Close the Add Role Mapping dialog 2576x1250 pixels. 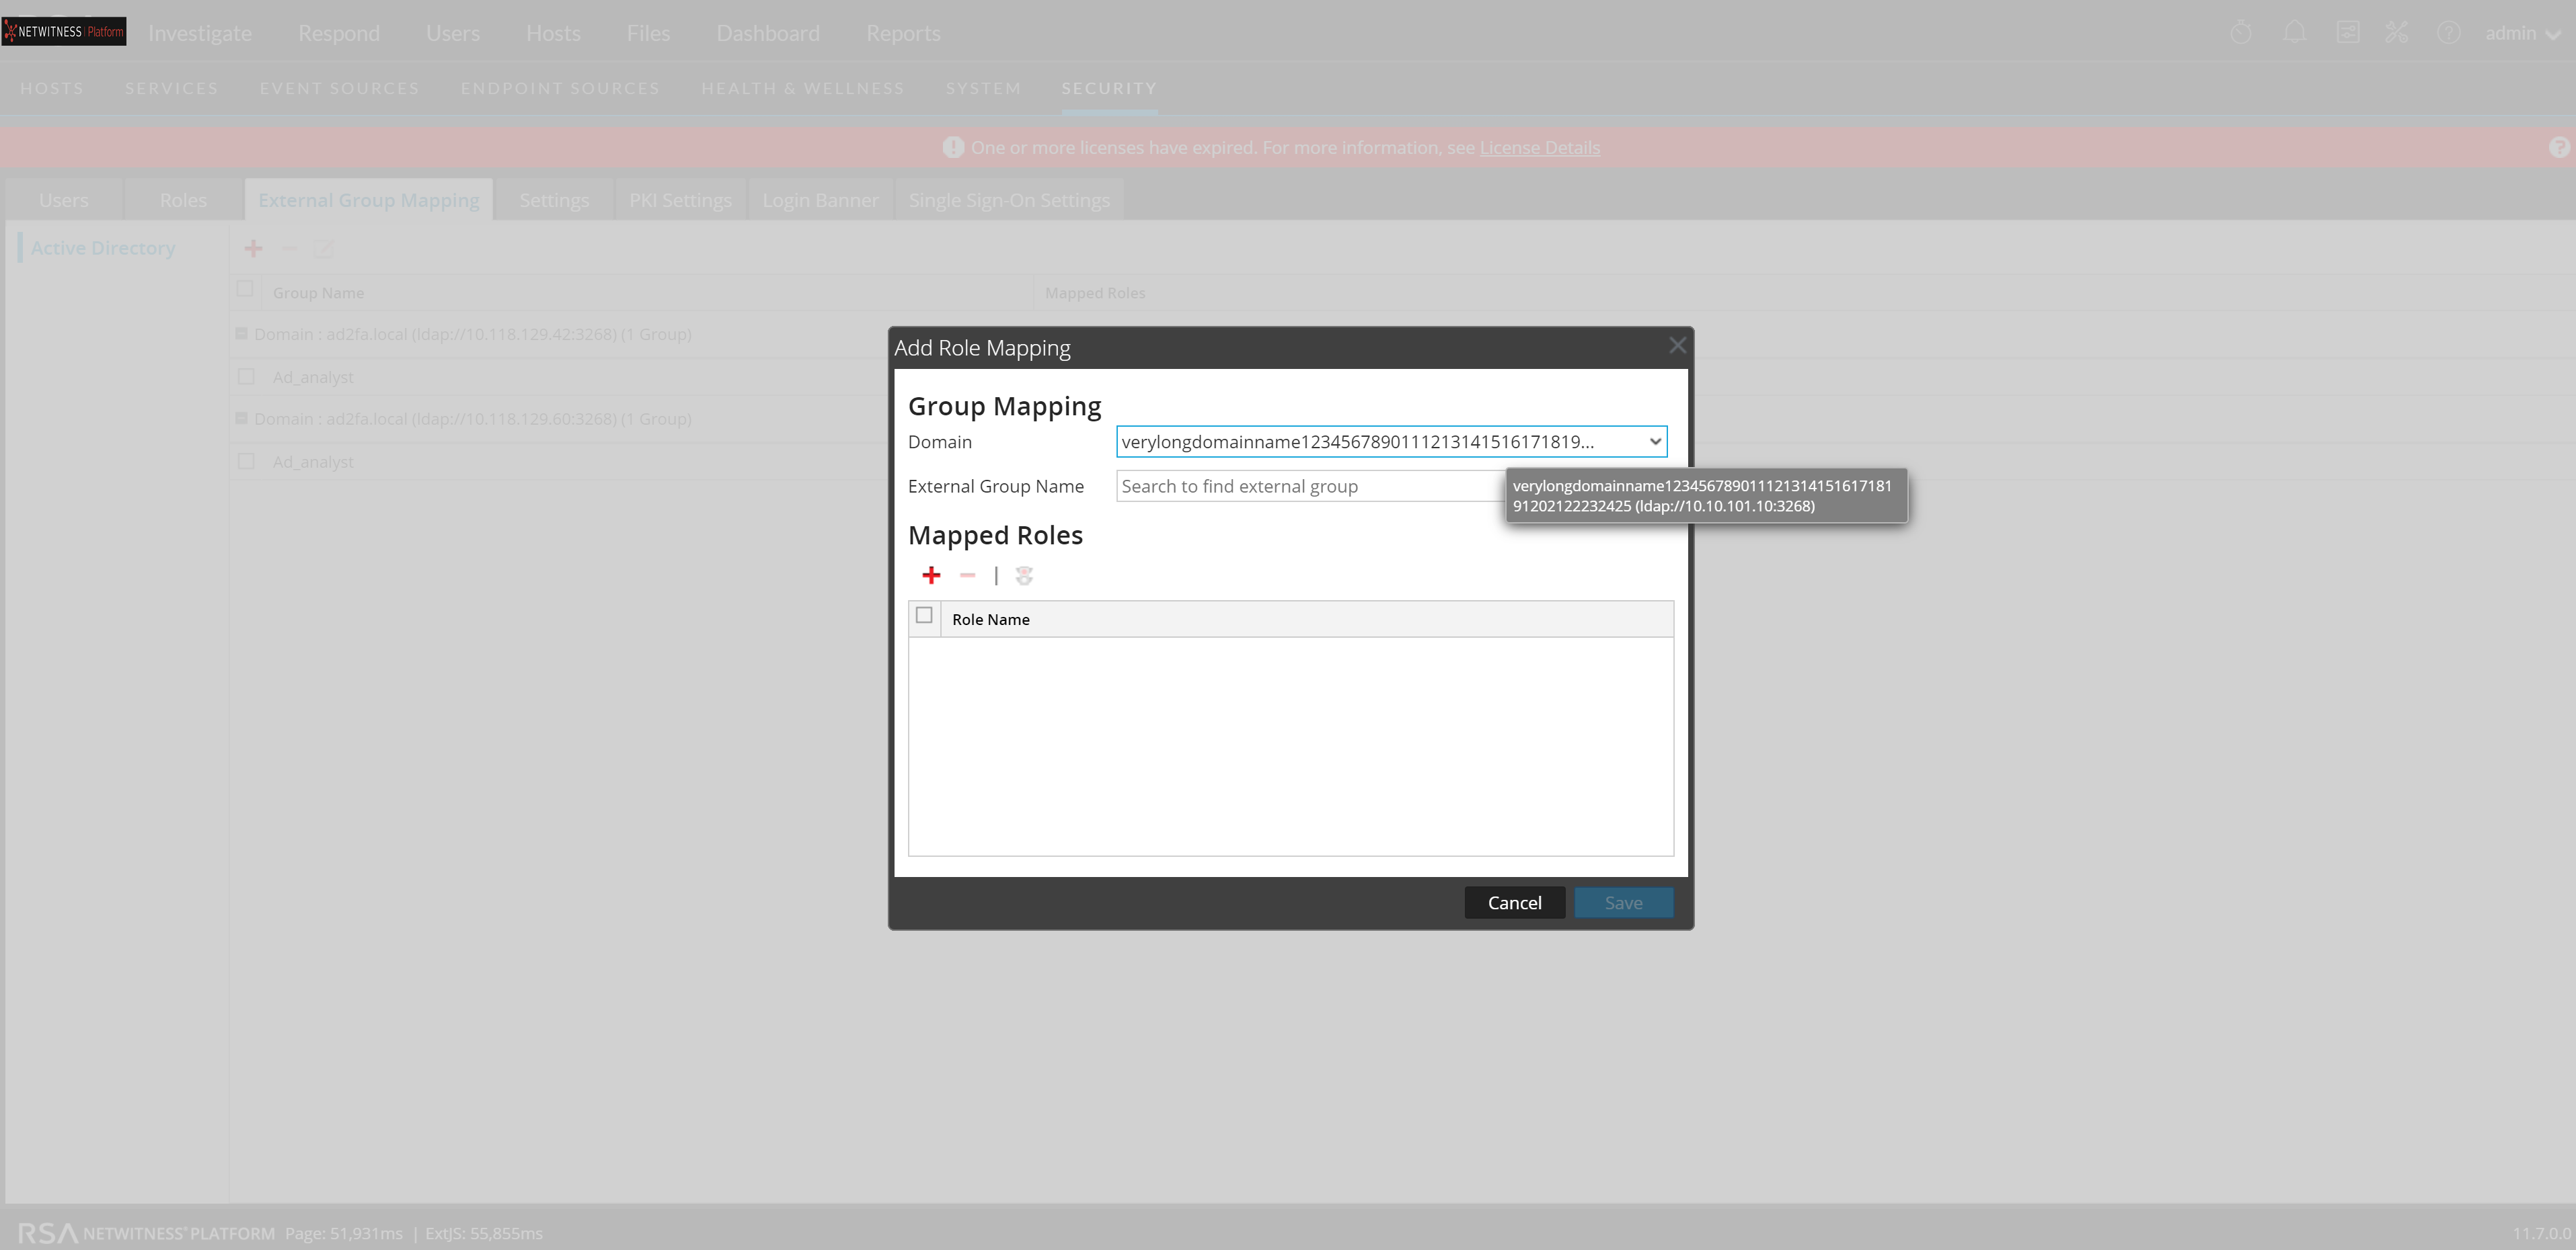(1677, 345)
